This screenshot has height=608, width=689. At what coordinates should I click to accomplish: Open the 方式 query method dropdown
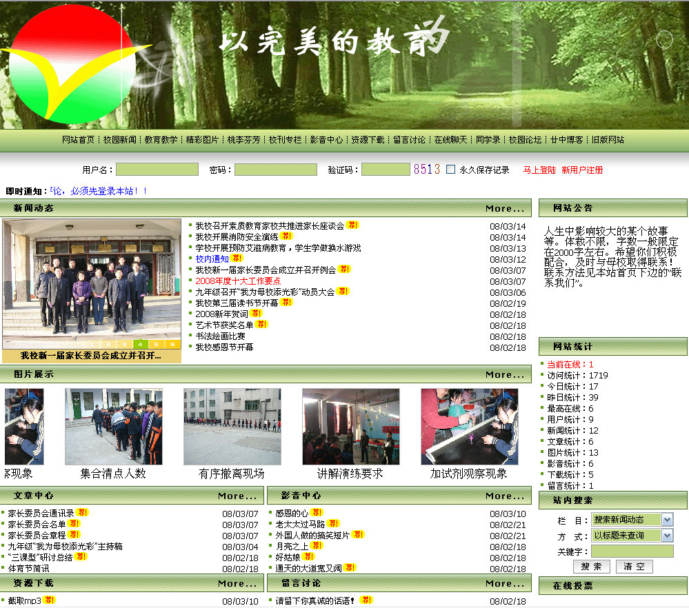tap(667, 536)
